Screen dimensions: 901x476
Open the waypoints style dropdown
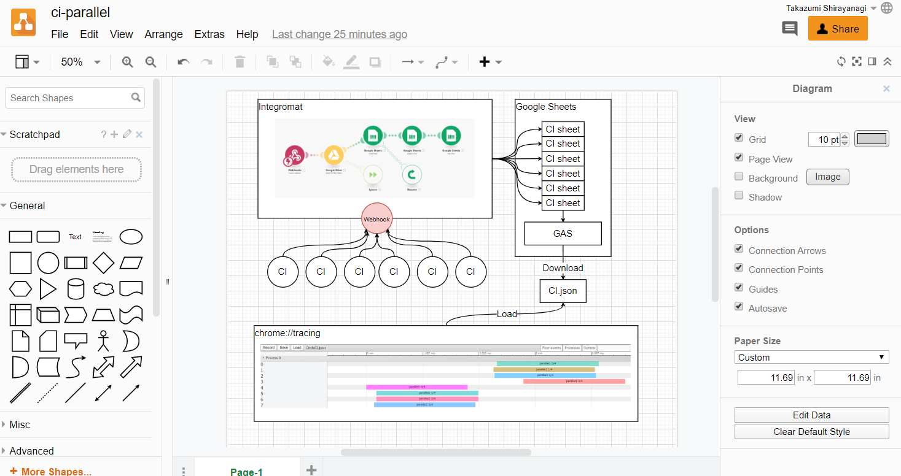[x=447, y=62]
